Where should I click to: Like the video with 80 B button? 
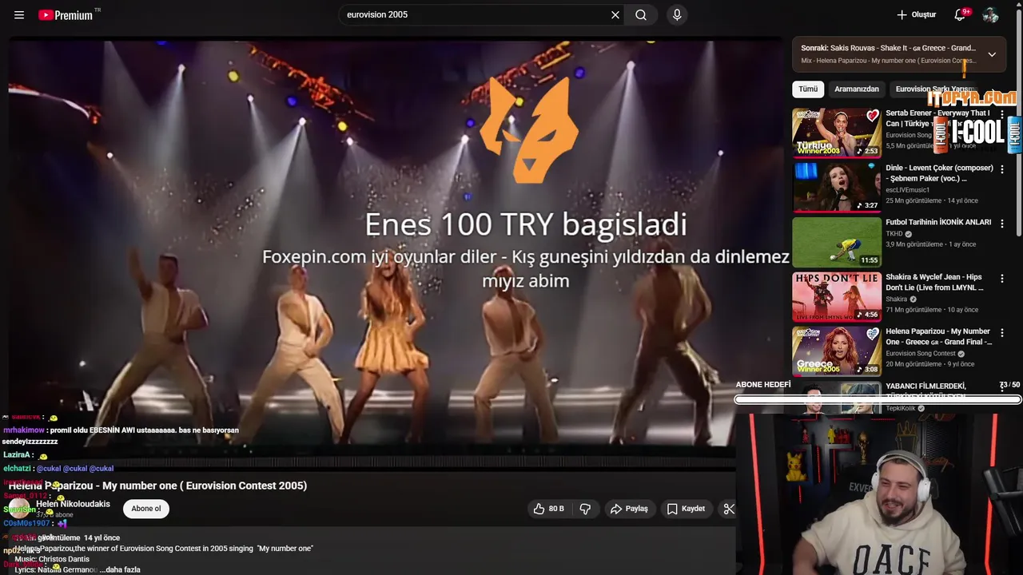point(548,509)
